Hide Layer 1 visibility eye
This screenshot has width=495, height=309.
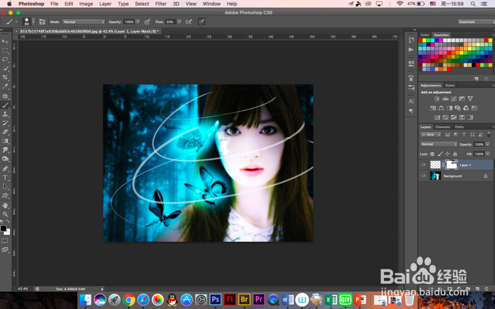point(423,165)
